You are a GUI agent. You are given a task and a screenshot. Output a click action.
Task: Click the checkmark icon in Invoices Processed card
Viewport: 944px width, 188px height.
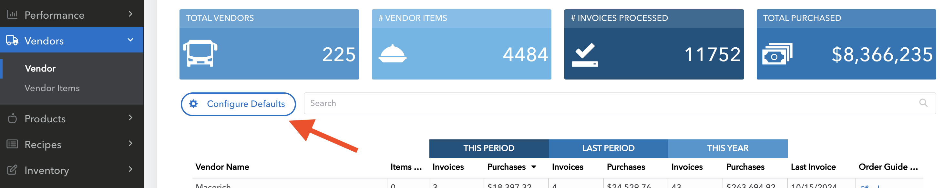tap(585, 55)
